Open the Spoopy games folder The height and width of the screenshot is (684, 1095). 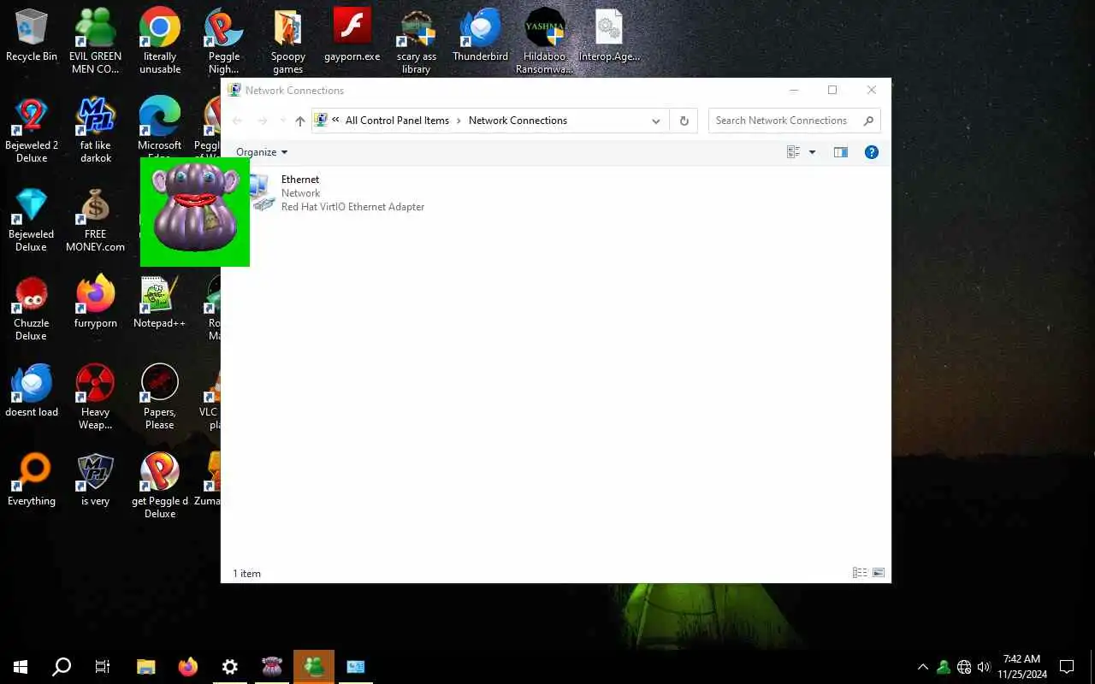[x=288, y=41]
